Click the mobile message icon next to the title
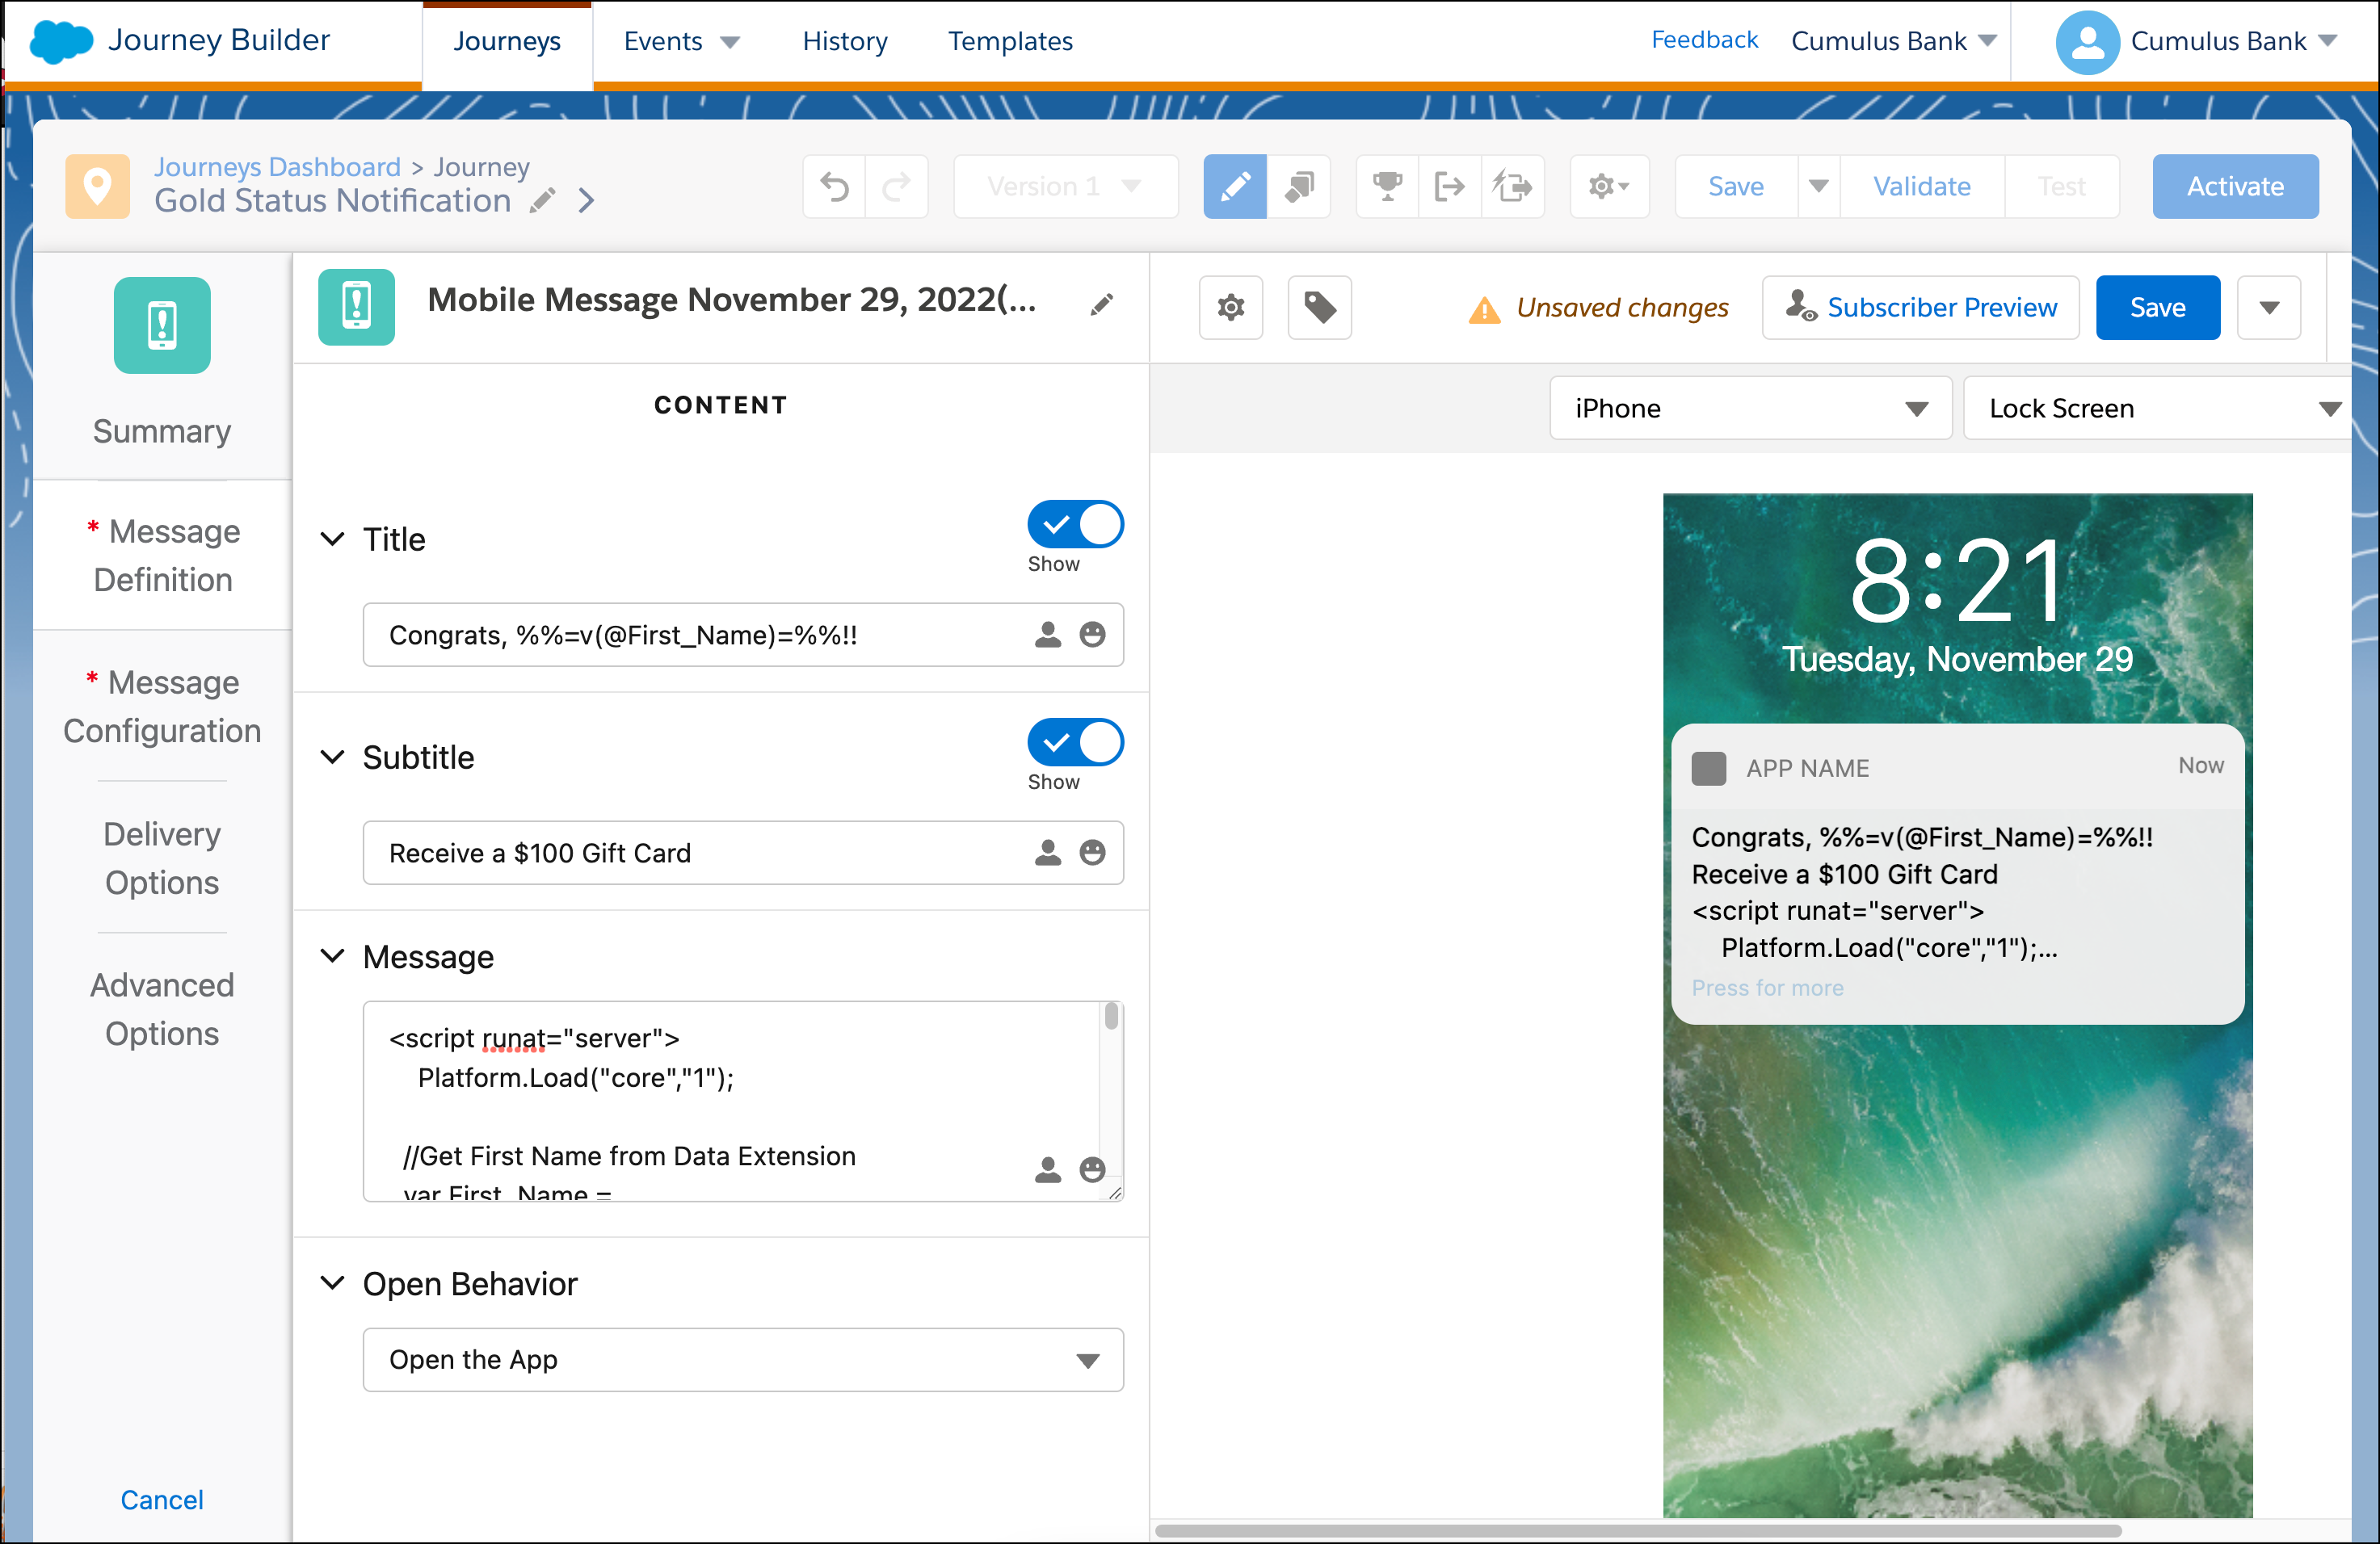Screen dimensions: 2380x1544 pos(356,307)
